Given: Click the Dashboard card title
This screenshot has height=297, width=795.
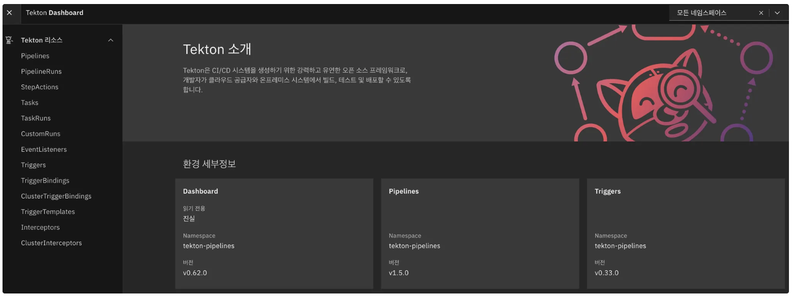Looking at the screenshot, I should (x=201, y=191).
